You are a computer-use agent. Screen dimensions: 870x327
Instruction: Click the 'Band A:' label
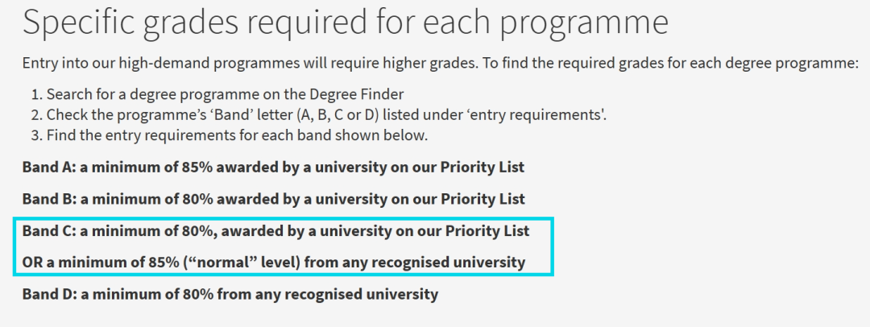(49, 167)
